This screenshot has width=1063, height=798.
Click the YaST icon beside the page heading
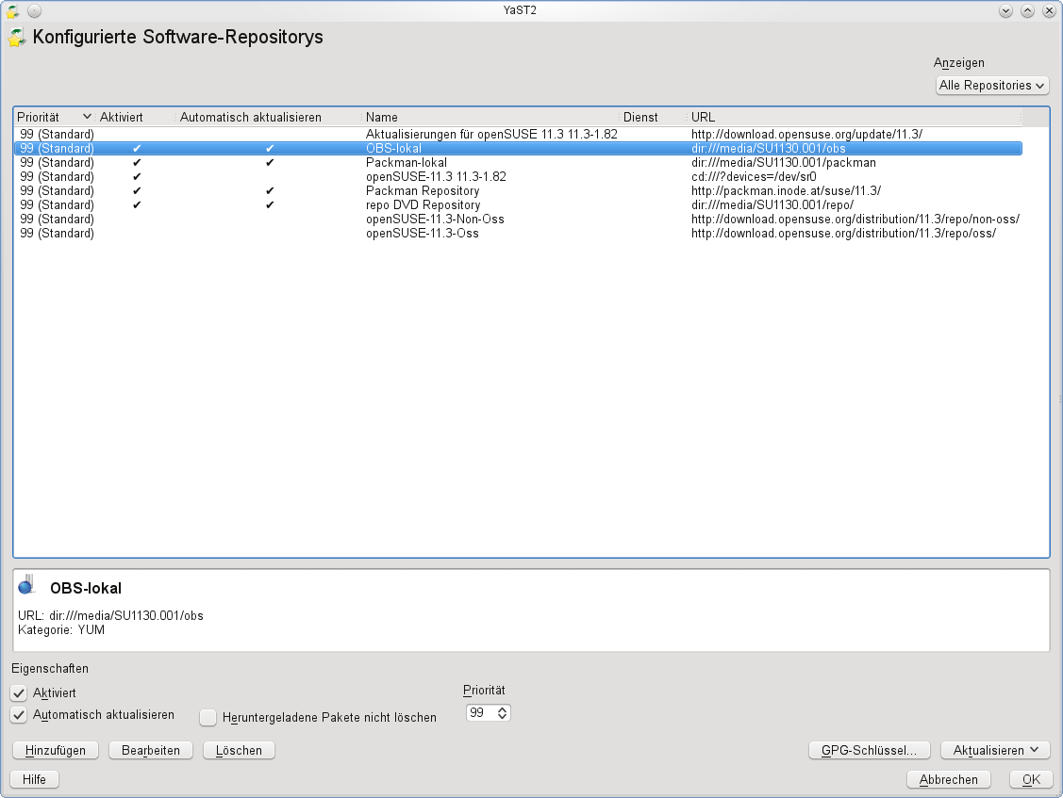pyautogui.click(x=16, y=38)
